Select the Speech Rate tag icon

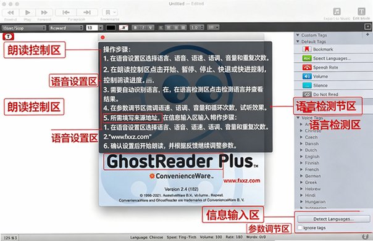click(307, 67)
